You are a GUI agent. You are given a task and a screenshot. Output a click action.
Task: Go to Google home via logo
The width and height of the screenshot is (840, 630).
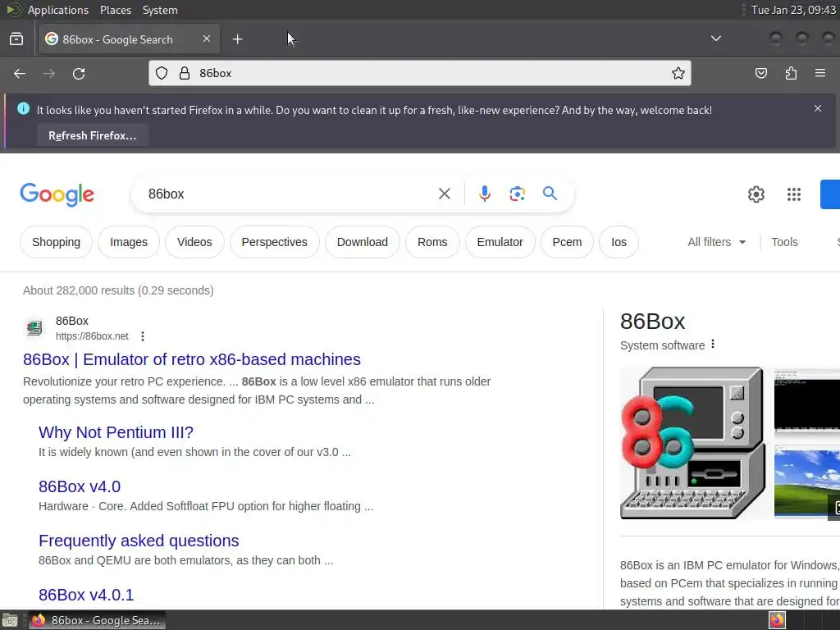57,194
